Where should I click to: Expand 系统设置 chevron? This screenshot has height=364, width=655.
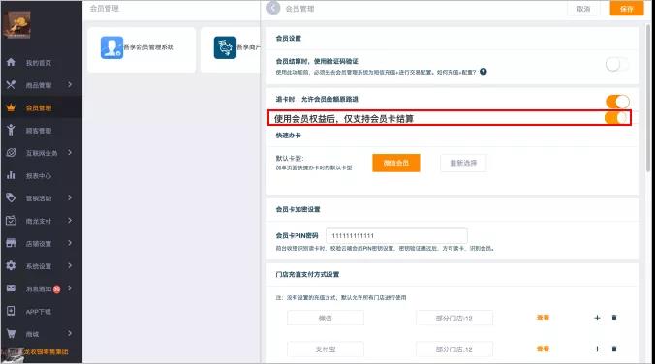tap(70, 265)
